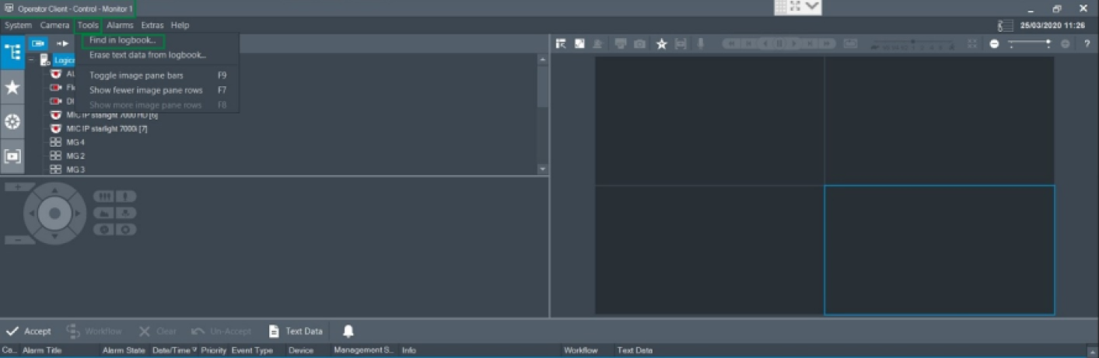The height and width of the screenshot is (358, 1099).
Task: Open the Text Data button
Action: point(295,331)
